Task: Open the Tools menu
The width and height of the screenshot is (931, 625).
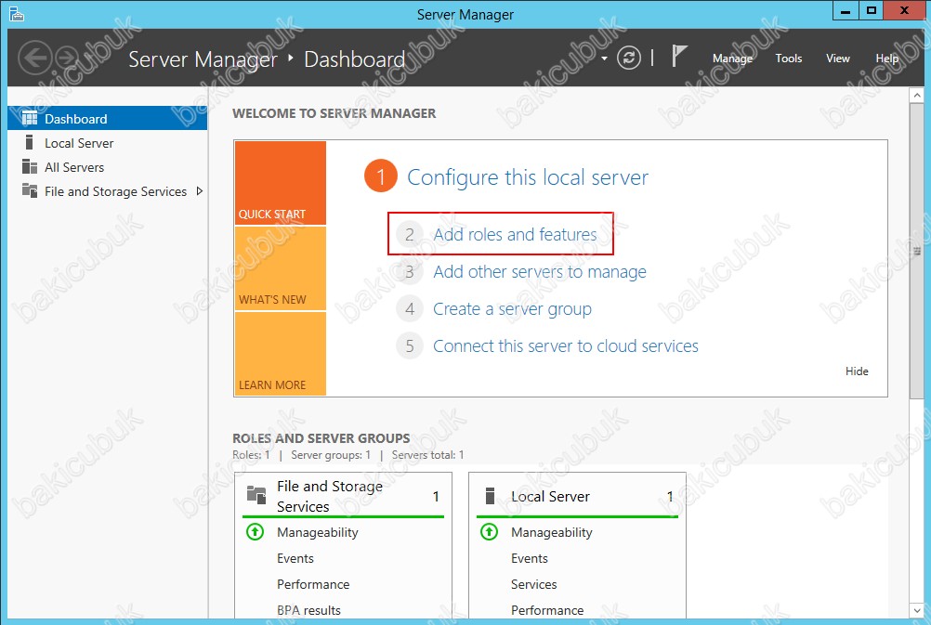Action: pyautogui.click(x=789, y=59)
